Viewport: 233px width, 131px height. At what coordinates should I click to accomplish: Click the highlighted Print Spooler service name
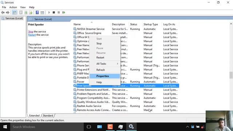click(x=84, y=86)
